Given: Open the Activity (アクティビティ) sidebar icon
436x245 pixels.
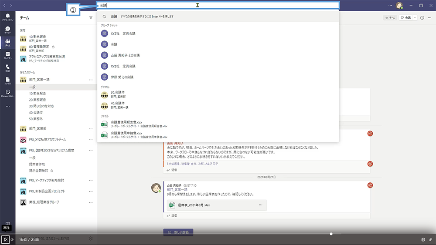Looking at the screenshot, I should (x=7, y=17).
